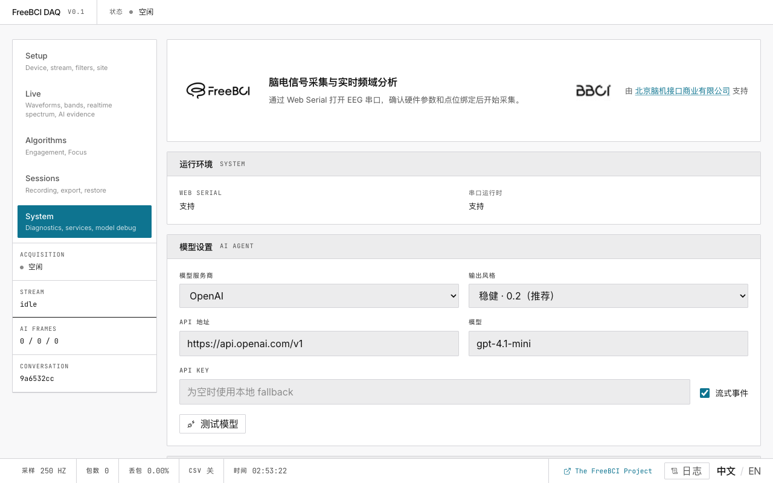Go to the Algorithms section
This screenshot has width=773, height=483.
tap(85, 146)
